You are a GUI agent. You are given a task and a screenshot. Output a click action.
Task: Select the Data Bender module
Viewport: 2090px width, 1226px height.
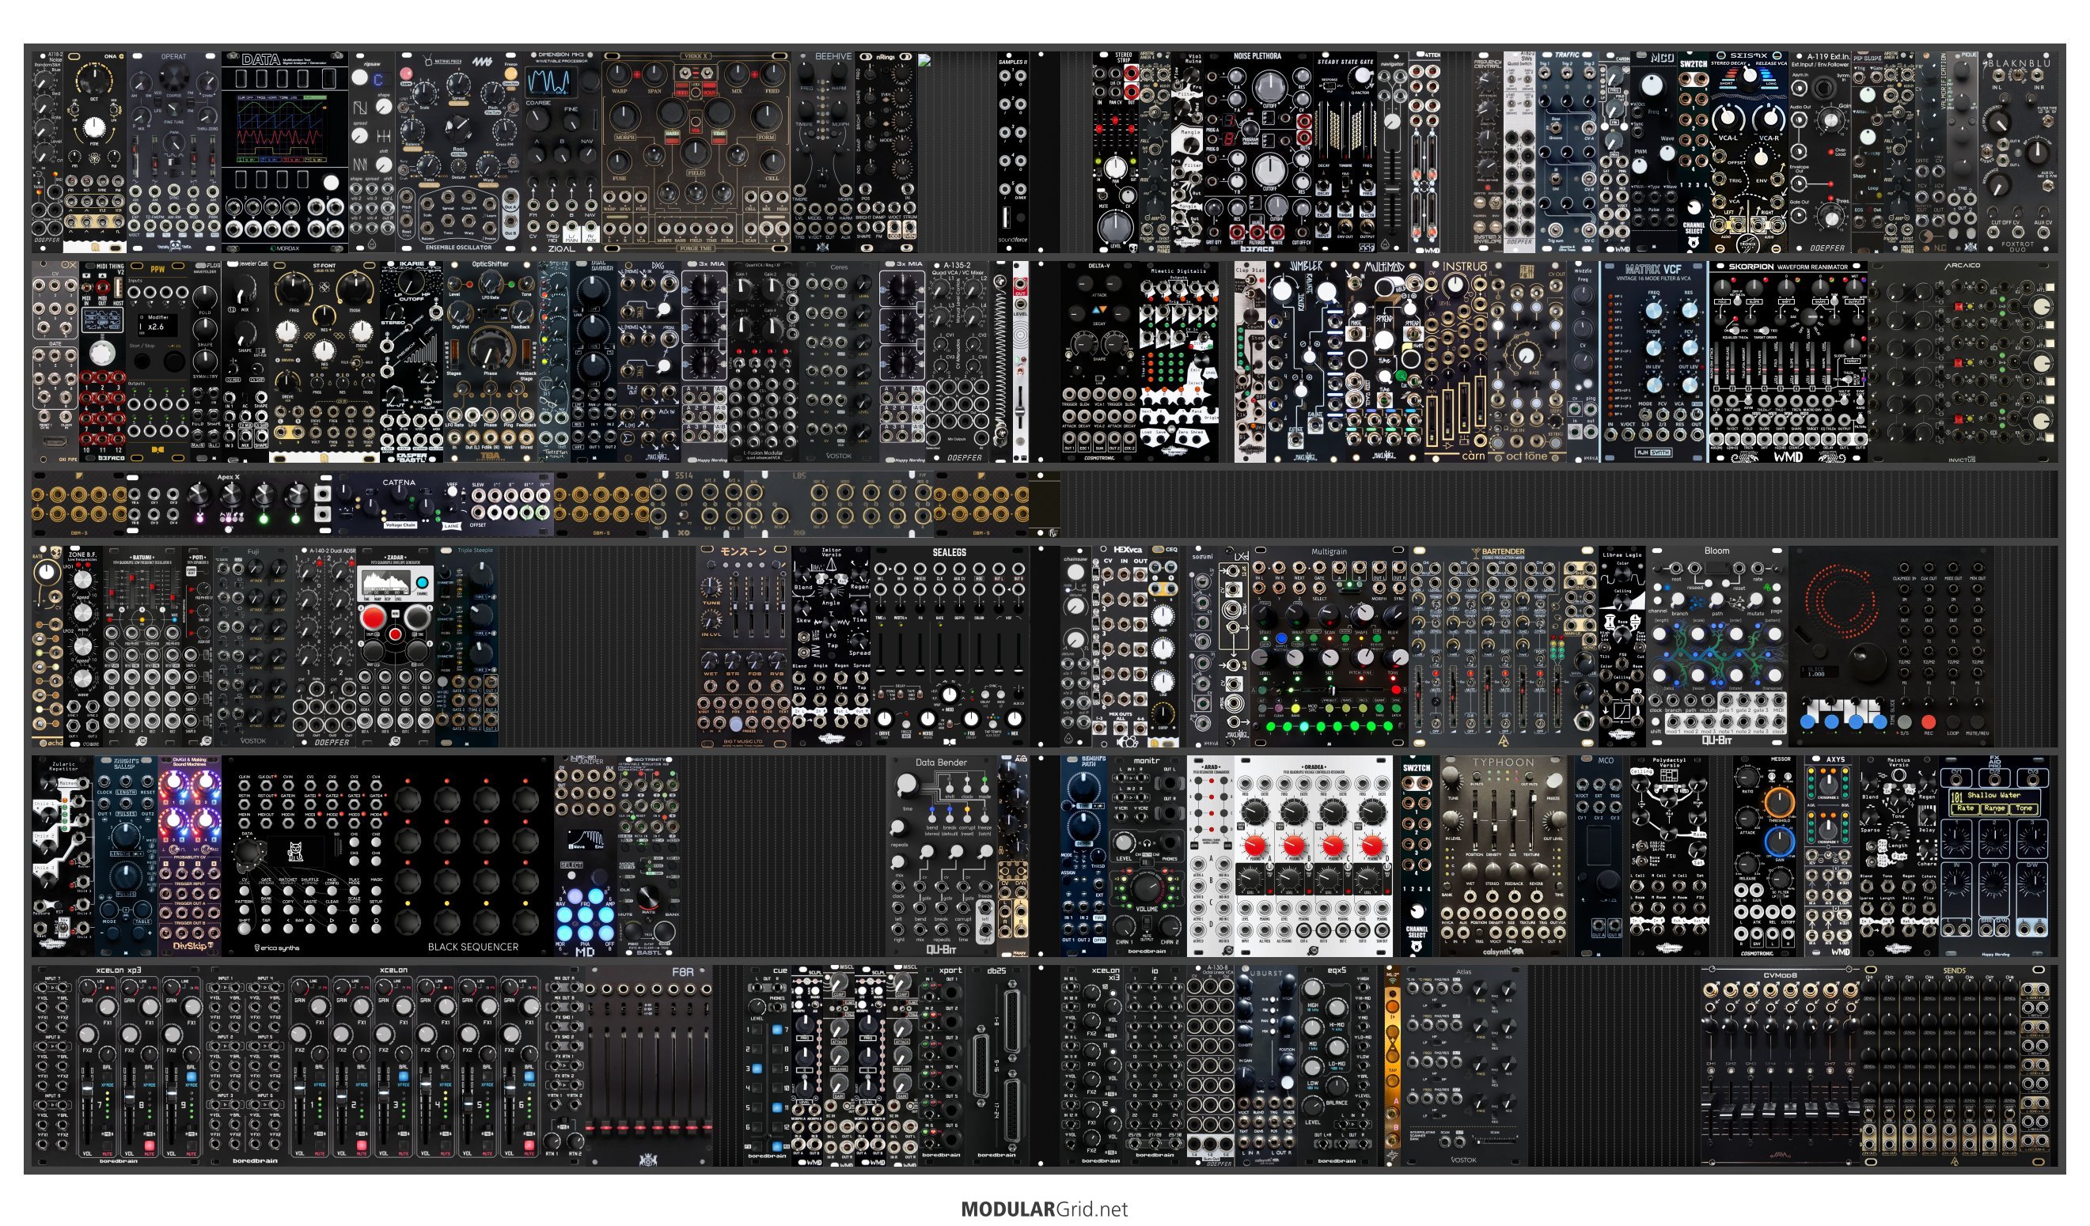[x=941, y=856]
